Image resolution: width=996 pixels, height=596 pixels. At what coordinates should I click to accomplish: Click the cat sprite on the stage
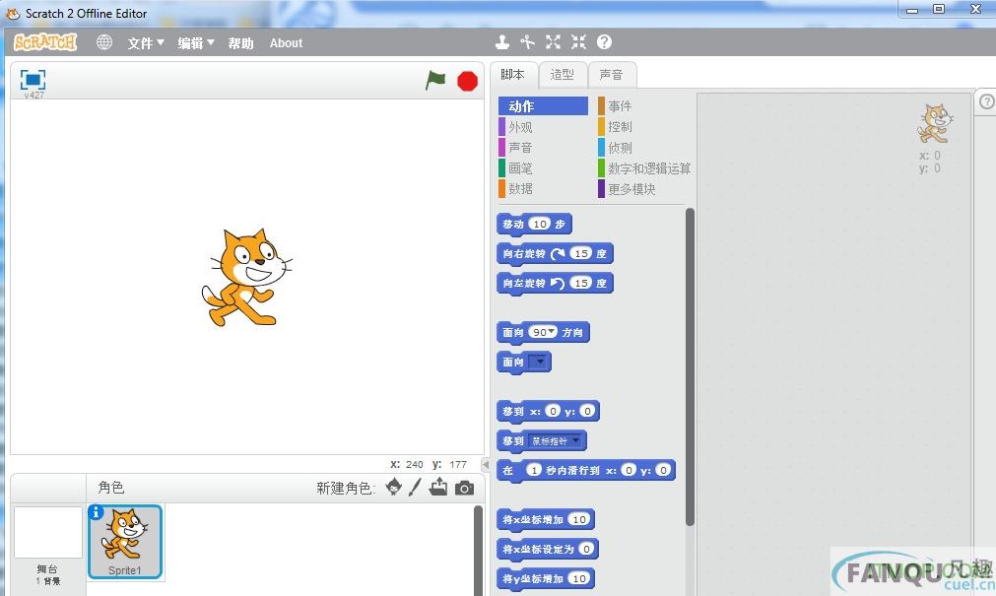pos(247,278)
